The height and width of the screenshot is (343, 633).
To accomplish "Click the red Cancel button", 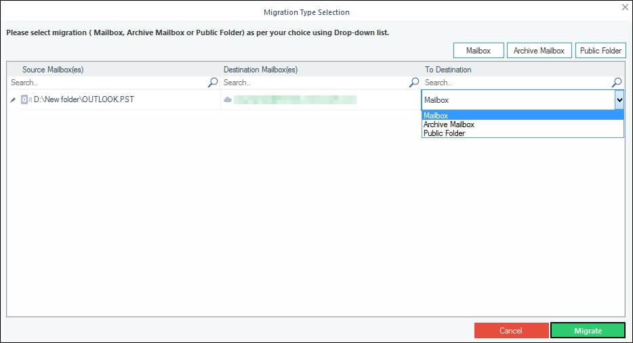I will coord(511,331).
